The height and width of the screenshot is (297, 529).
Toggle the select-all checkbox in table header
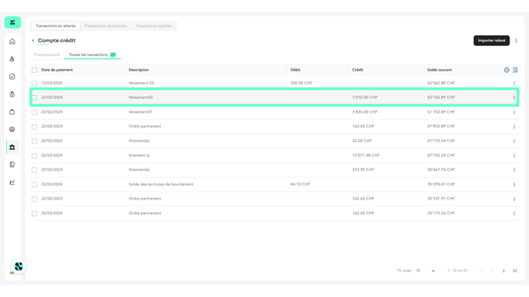pos(35,70)
